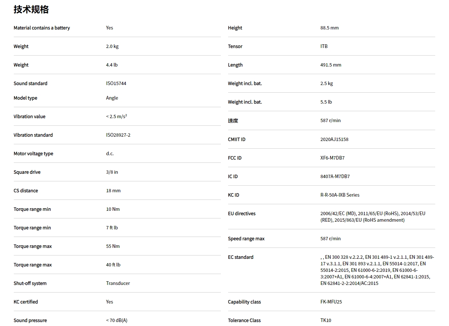
Task: Click the 3/8 in square drive value
Action: pos(112,172)
